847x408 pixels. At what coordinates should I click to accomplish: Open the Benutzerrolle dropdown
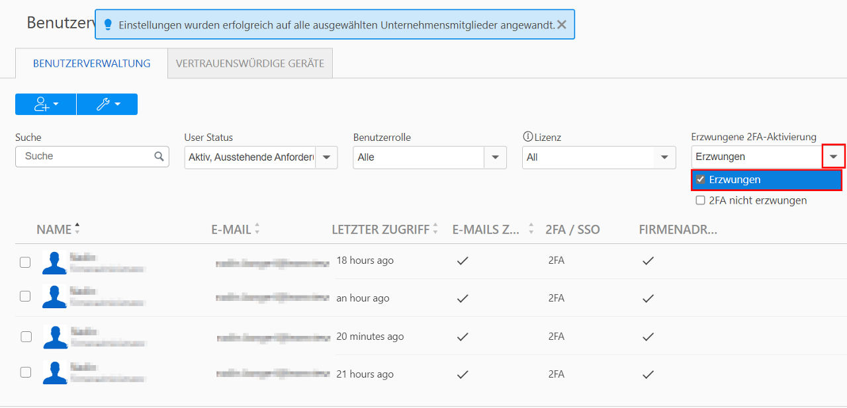click(x=496, y=157)
